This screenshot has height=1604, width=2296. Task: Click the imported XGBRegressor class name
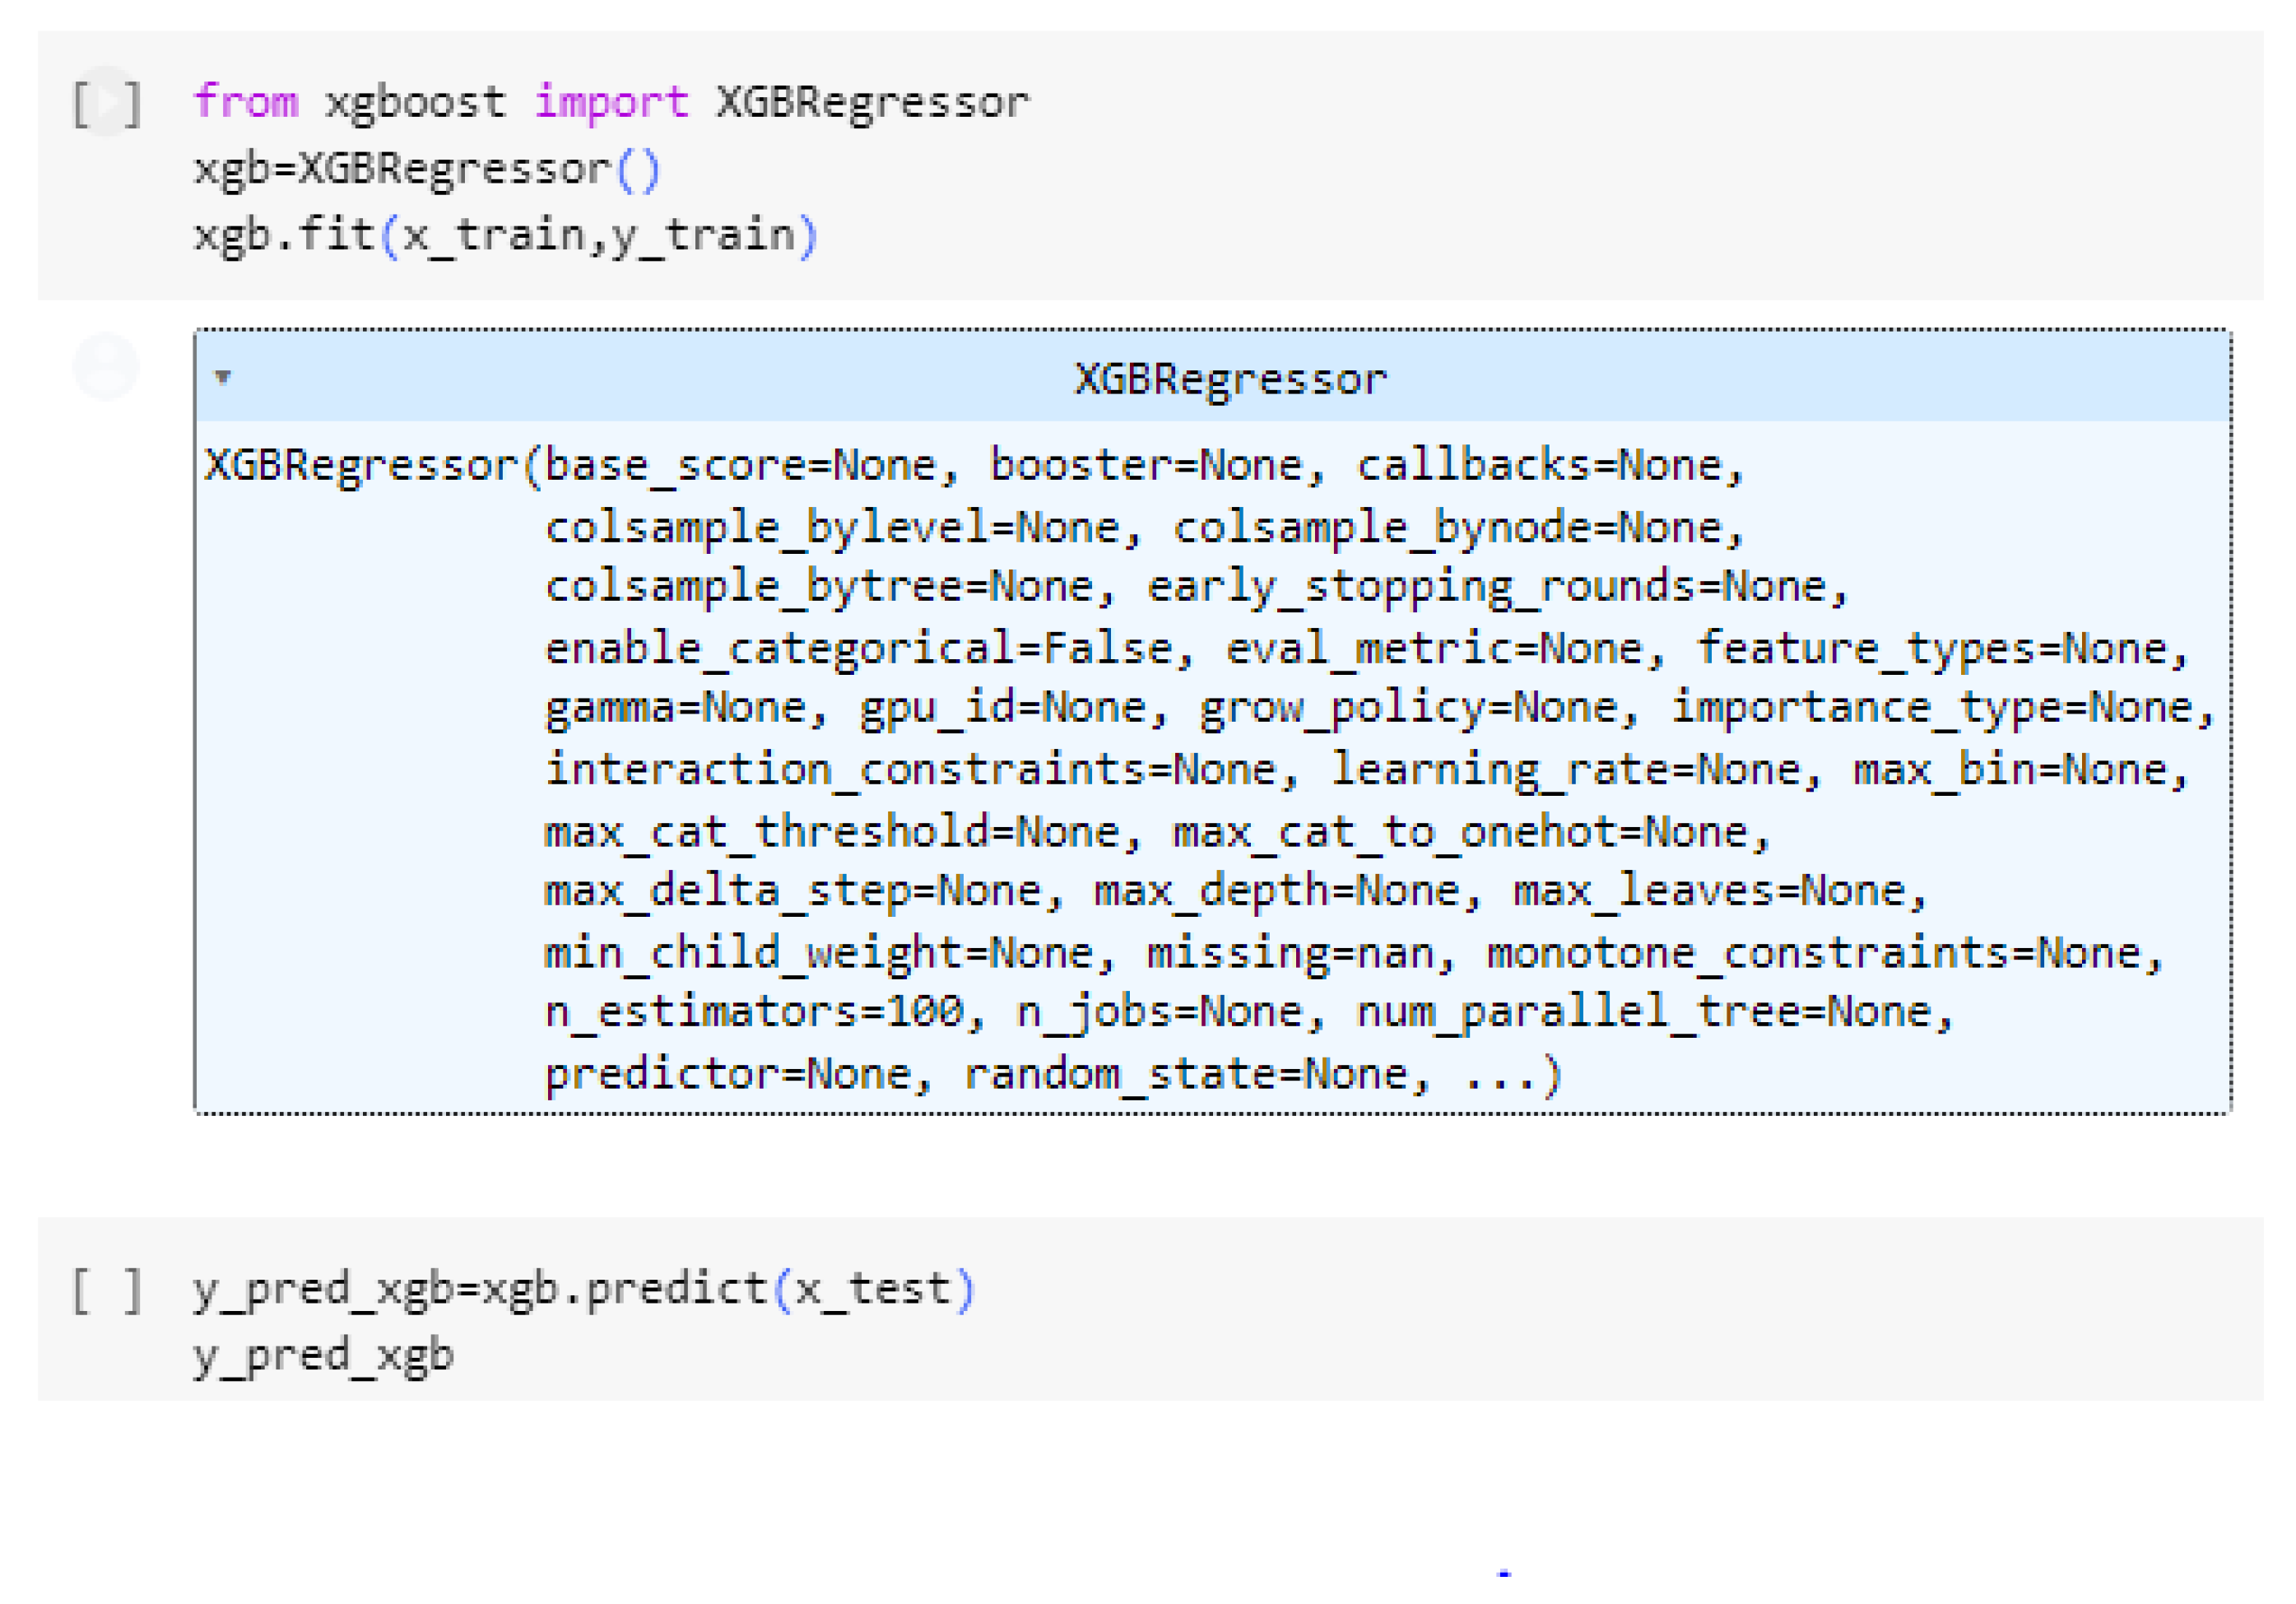872,102
